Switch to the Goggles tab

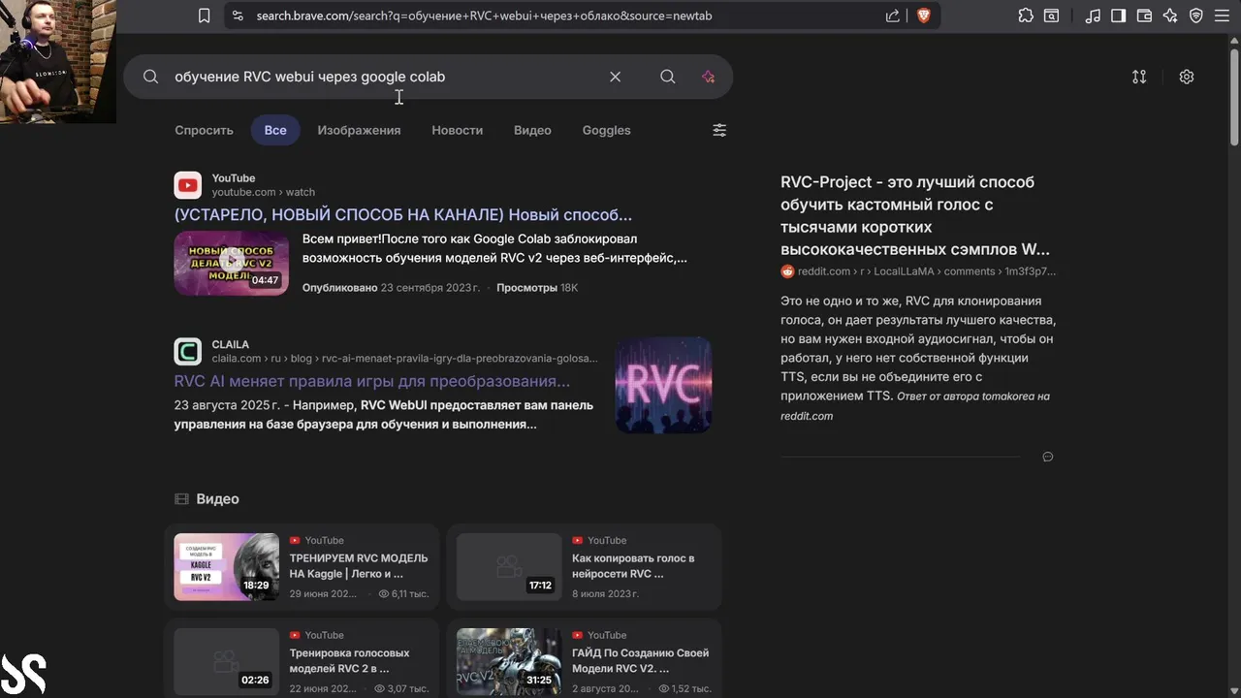(606, 130)
